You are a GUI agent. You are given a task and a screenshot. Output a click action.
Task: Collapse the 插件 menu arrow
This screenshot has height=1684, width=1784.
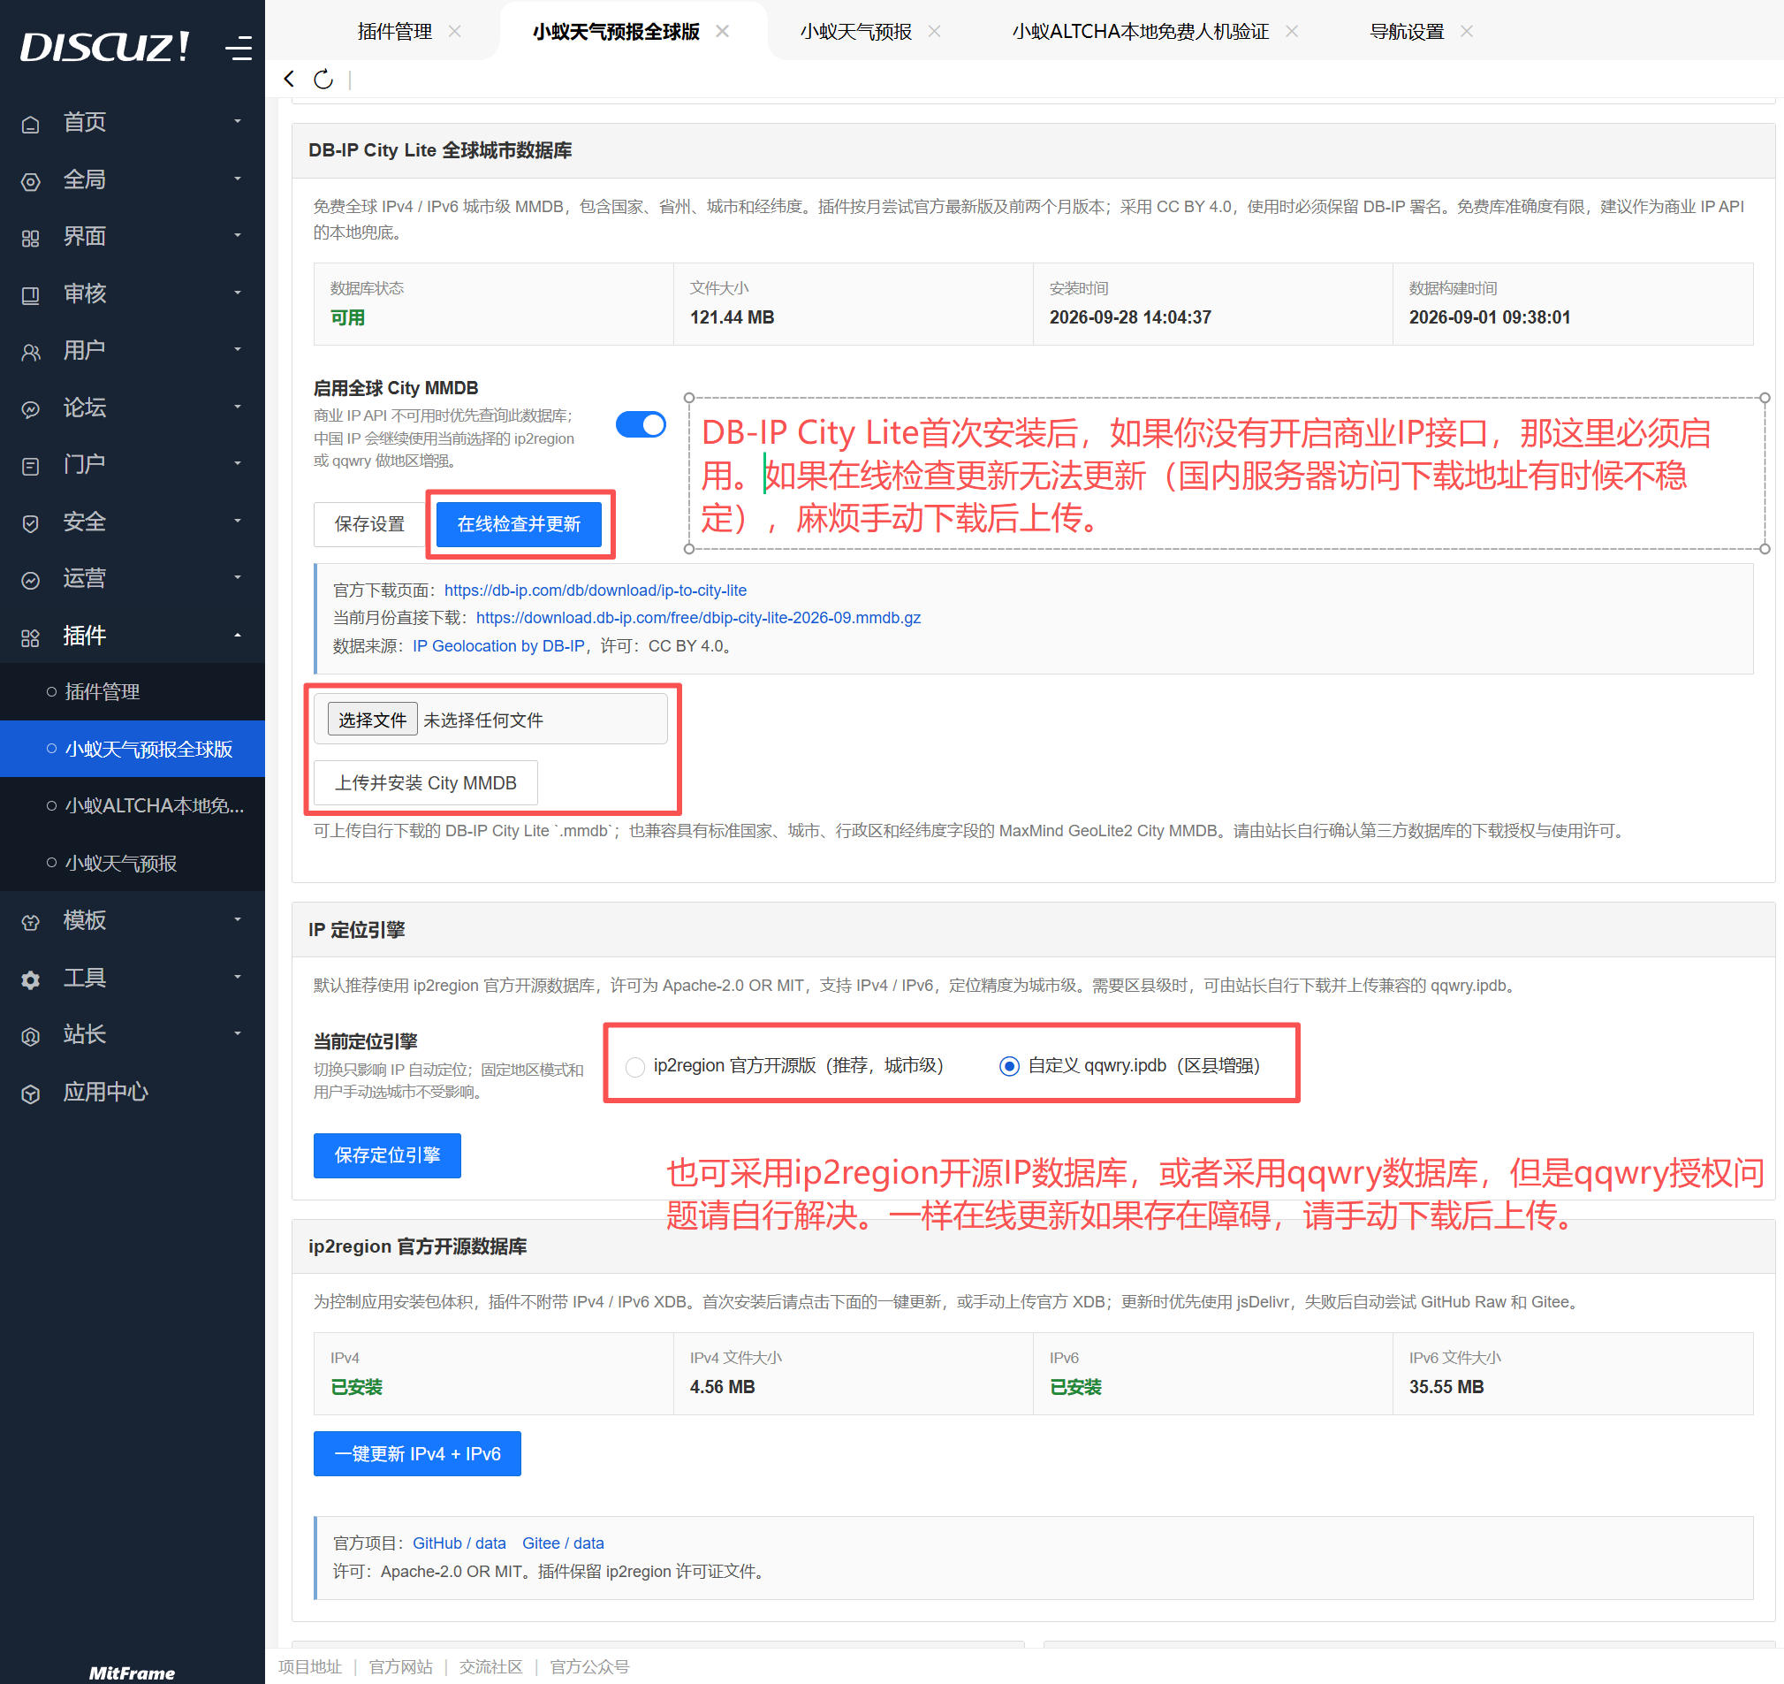coord(238,635)
